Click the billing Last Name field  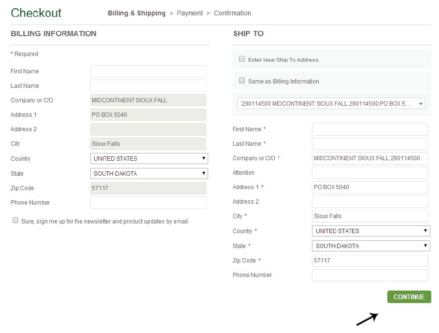pyautogui.click(x=148, y=86)
